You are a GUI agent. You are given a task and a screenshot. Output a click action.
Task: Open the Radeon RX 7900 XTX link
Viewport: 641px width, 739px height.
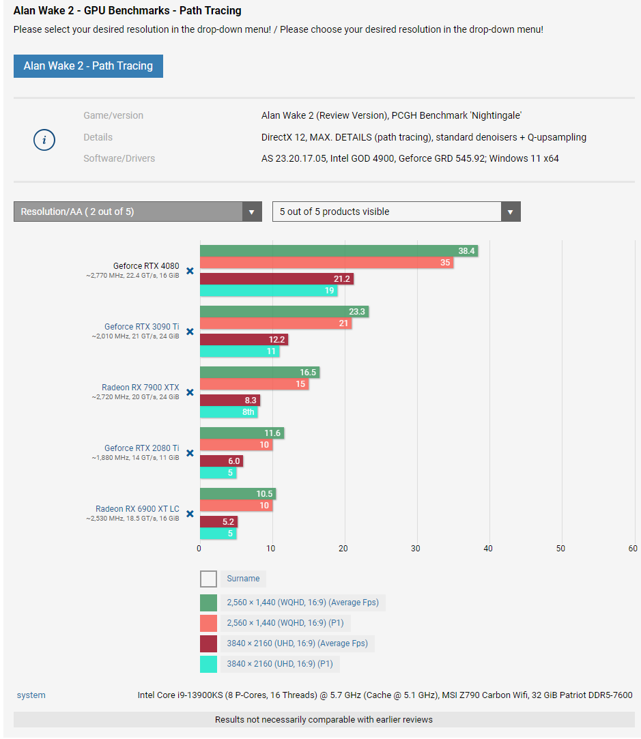[140, 388]
